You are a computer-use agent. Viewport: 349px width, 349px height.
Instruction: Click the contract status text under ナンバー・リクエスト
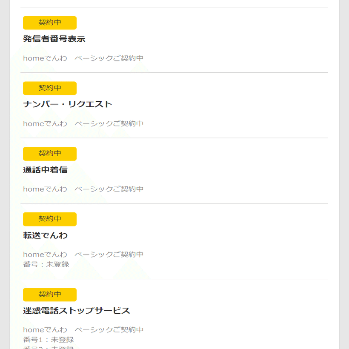(83, 124)
